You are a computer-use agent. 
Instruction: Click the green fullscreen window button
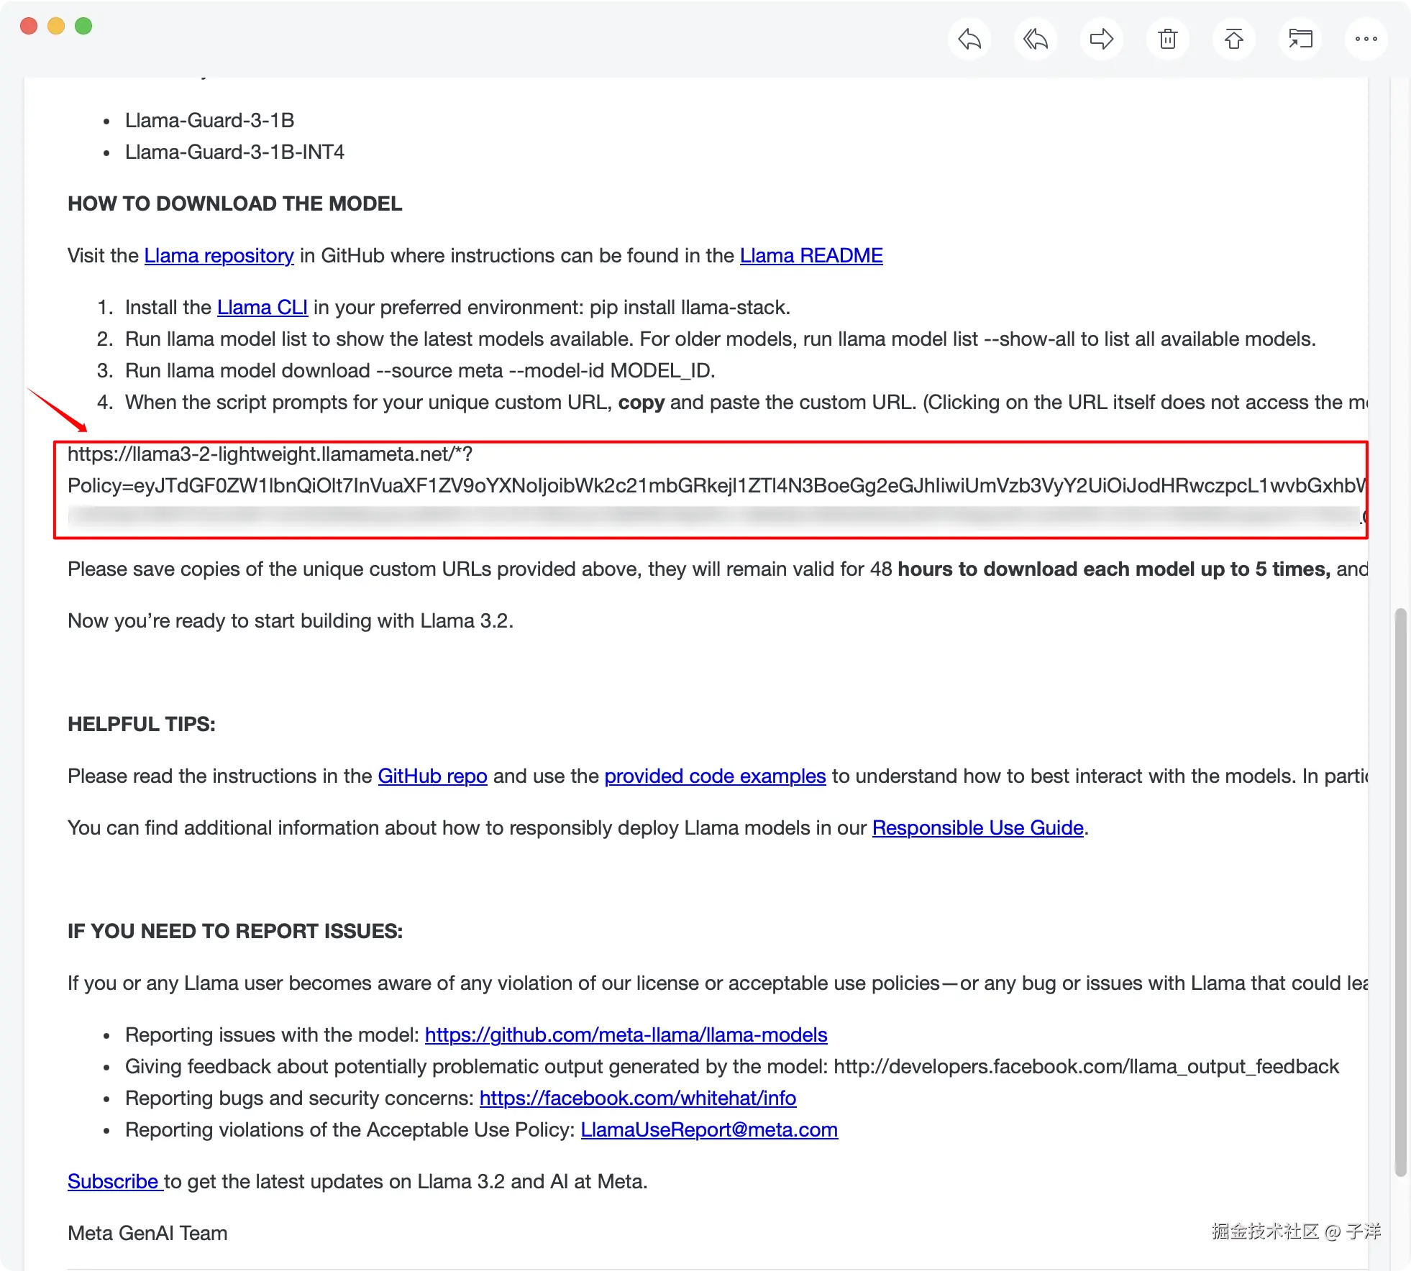(x=83, y=26)
